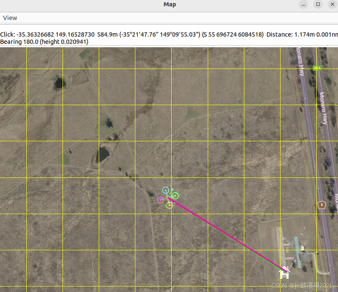The height and width of the screenshot is (292, 338).
Task: Minimize the Map window
Action: (303, 5)
